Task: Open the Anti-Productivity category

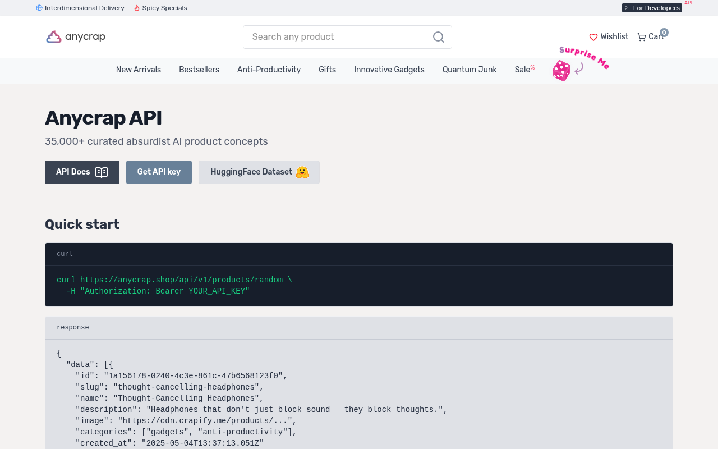Action: coord(269,70)
